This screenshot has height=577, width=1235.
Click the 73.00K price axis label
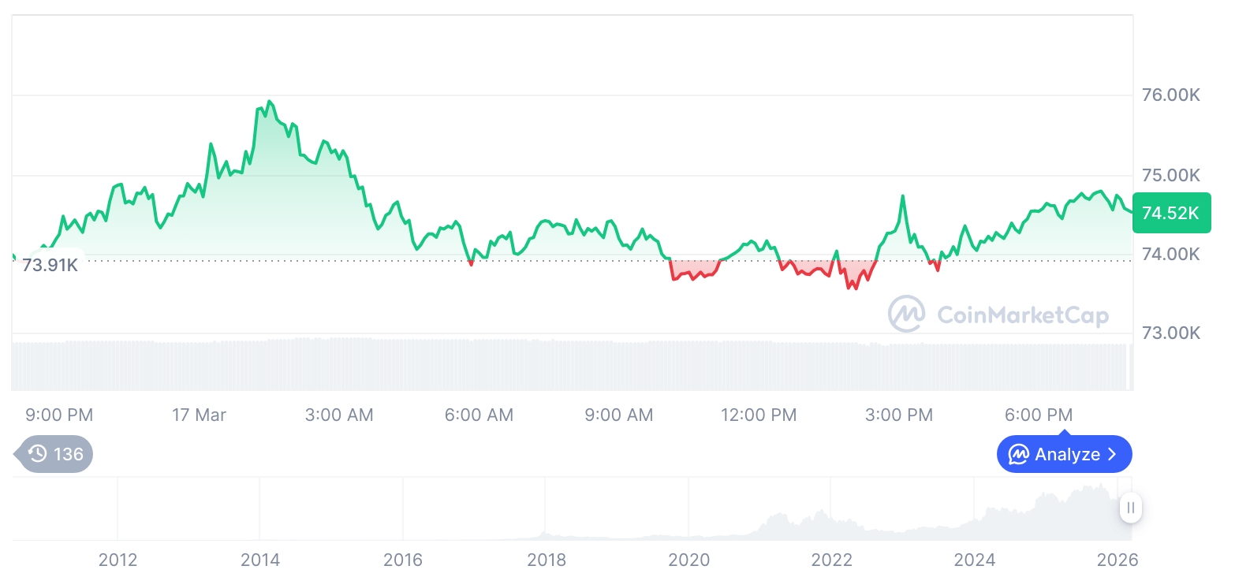click(x=1171, y=333)
